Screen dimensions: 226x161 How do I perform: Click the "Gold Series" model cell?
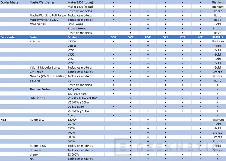click(x=75, y=24)
